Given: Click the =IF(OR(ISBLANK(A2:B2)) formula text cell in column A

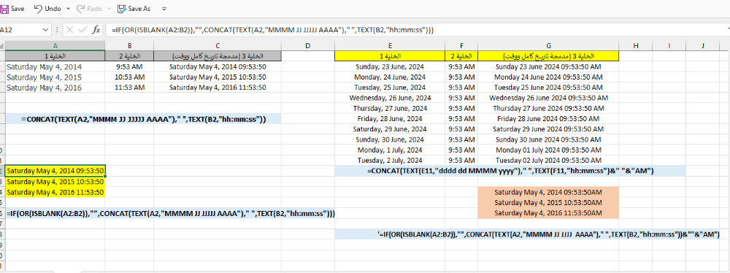Looking at the screenshot, I should click(x=169, y=213).
